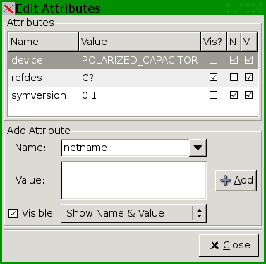Screen dimensions: 266x264
Task: Toggle Vis? checkbox for device row
Action: [x=213, y=60]
